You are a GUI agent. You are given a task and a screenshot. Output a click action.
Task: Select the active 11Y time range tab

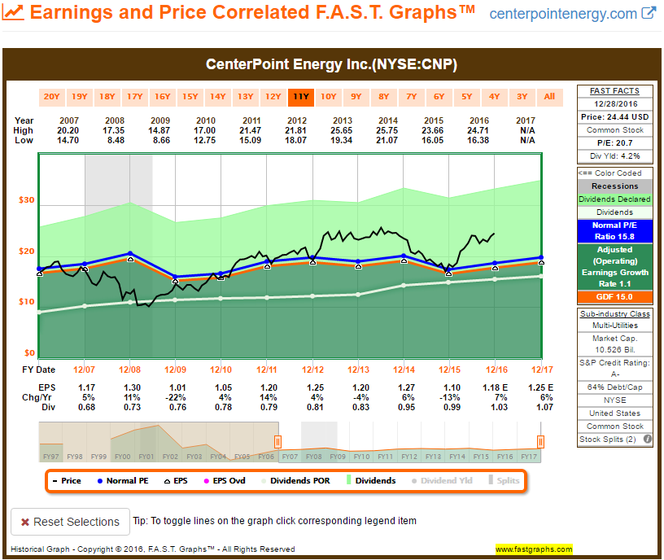pos(301,97)
